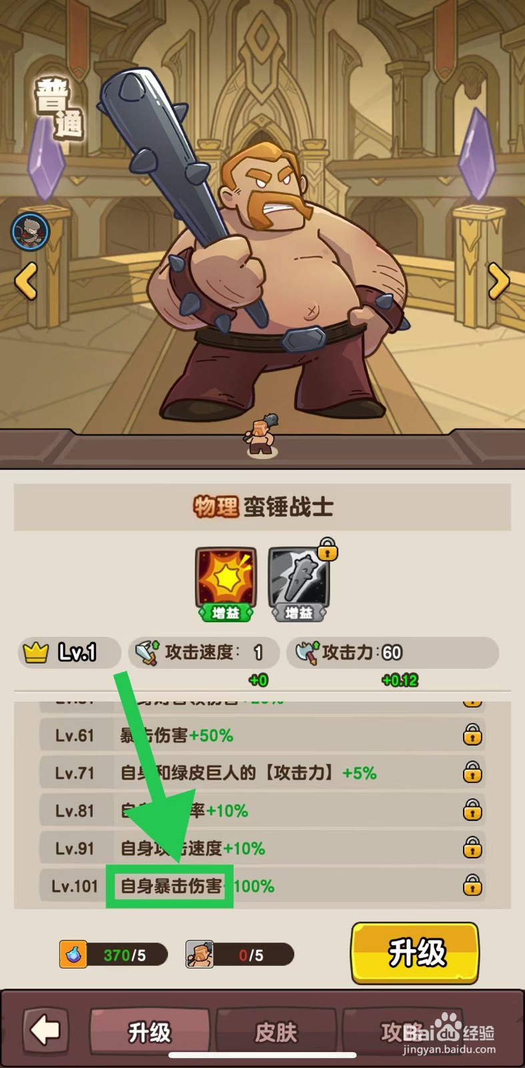The width and height of the screenshot is (525, 1068).
Task: Click the back arrow at the bottom
Action: coord(46,1031)
